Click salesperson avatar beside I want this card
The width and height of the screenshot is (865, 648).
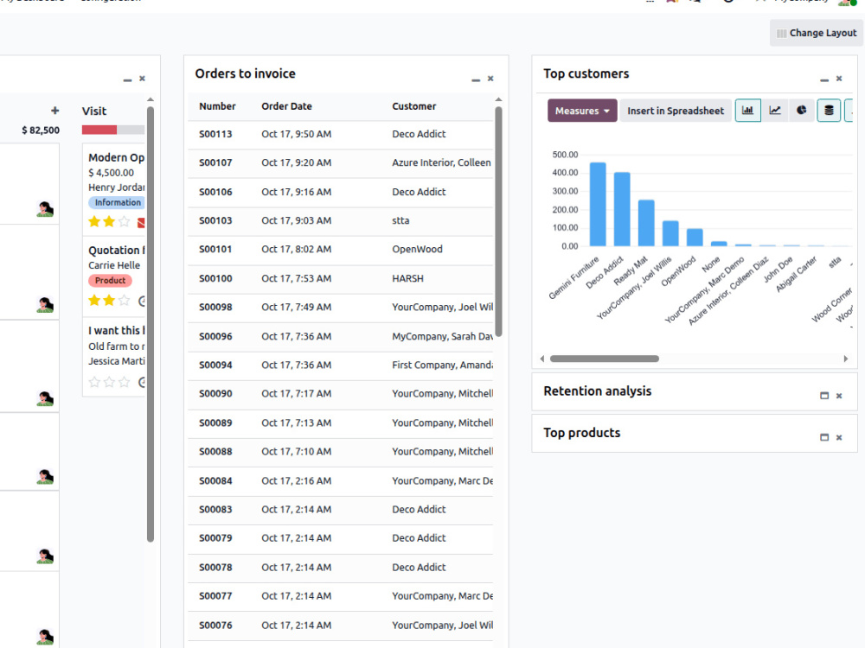click(45, 398)
